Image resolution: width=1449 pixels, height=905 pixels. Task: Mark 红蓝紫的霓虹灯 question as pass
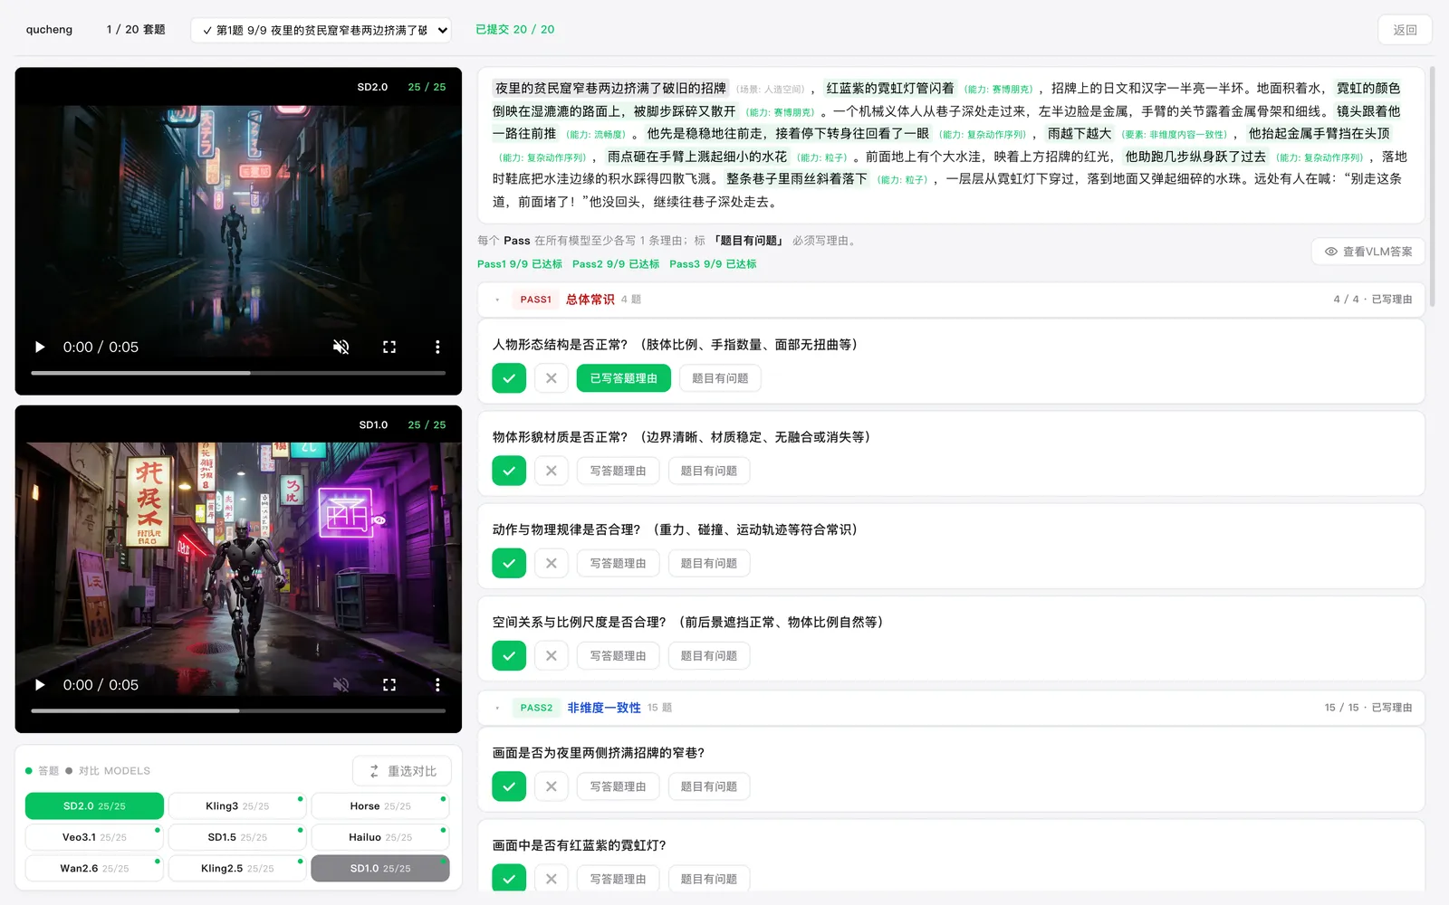pyautogui.click(x=509, y=879)
